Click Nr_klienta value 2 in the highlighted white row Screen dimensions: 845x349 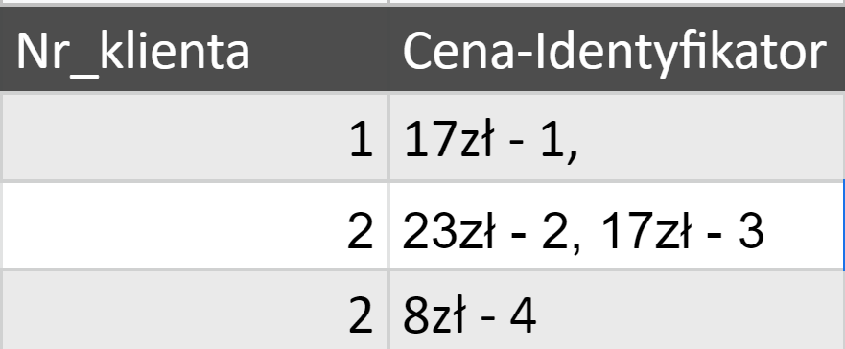coord(195,225)
